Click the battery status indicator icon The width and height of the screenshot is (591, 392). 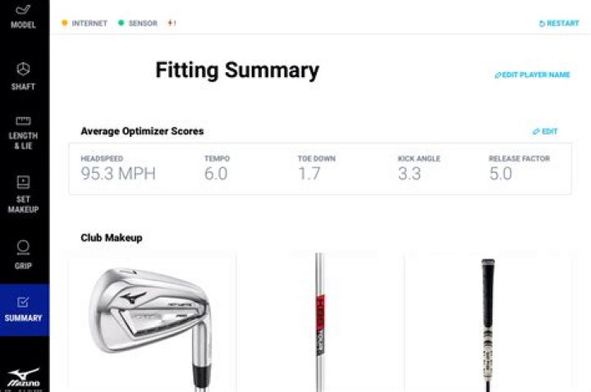click(172, 23)
